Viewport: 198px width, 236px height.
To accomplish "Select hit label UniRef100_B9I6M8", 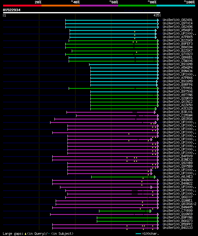I will [x=178, y=64].
